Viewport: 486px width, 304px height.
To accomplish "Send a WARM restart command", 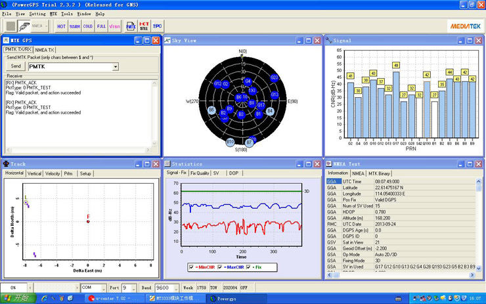I will coord(75,26).
